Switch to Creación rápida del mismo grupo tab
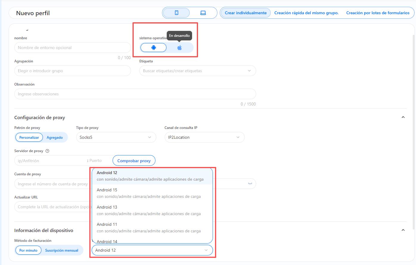The image size is (416, 265). pyautogui.click(x=306, y=13)
